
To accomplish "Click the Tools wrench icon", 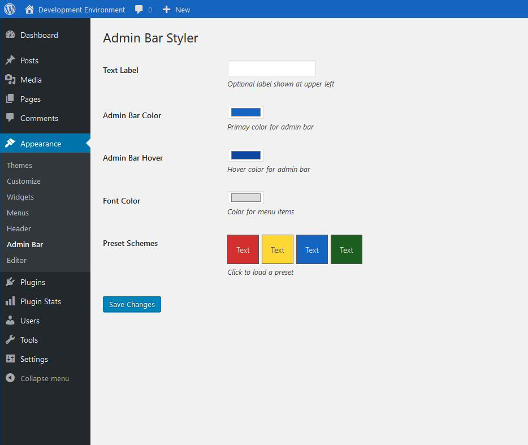I will 10,340.
